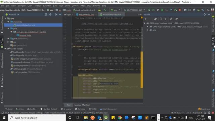Click the red Stop button in toolbar
The width and height of the screenshot is (215, 121).
(x=180, y=10)
